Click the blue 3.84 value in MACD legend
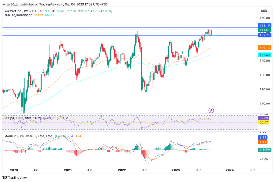The image size is (275, 182). pos(70,136)
